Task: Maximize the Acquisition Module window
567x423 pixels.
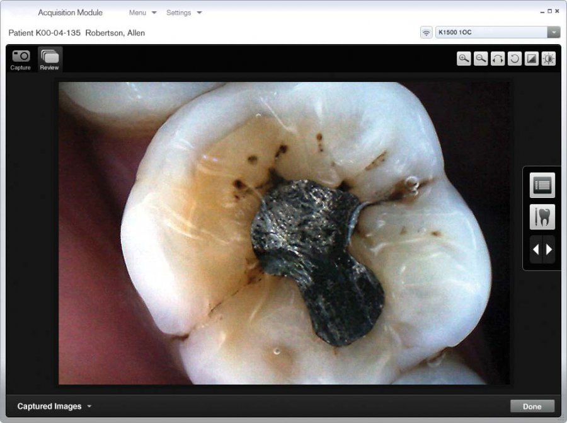Action: click(549, 11)
